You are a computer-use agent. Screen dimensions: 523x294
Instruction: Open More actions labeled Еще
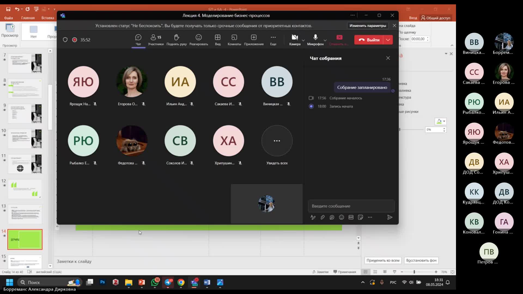(x=273, y=40)
